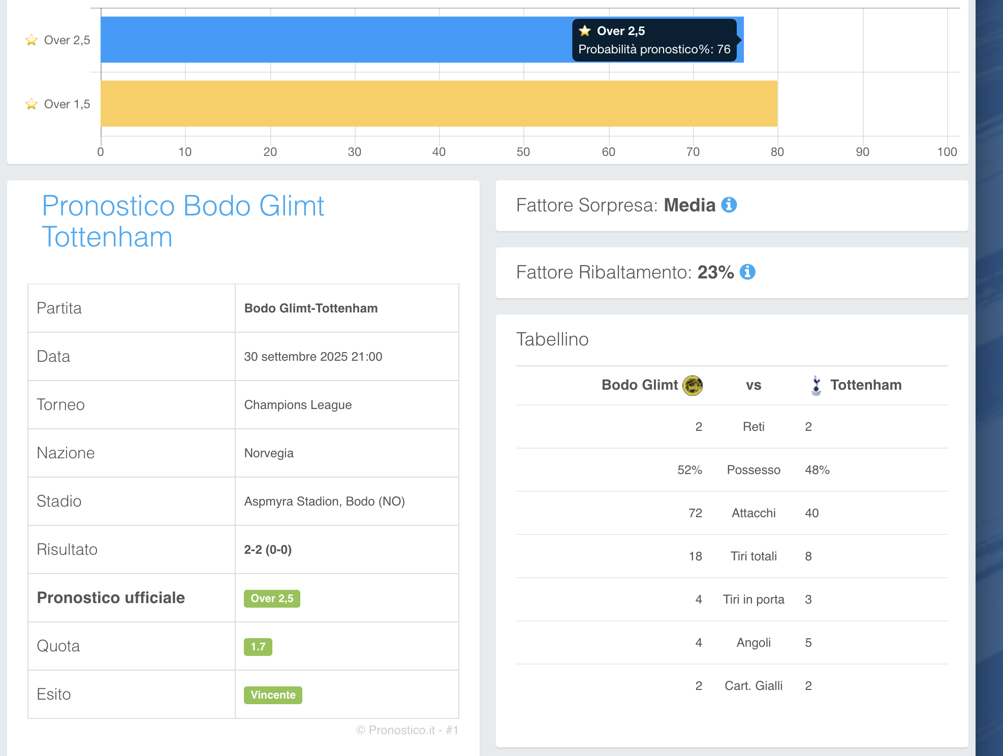
Task: Click the Over 1,5 axis label
Action: click(x=67, y=104)
